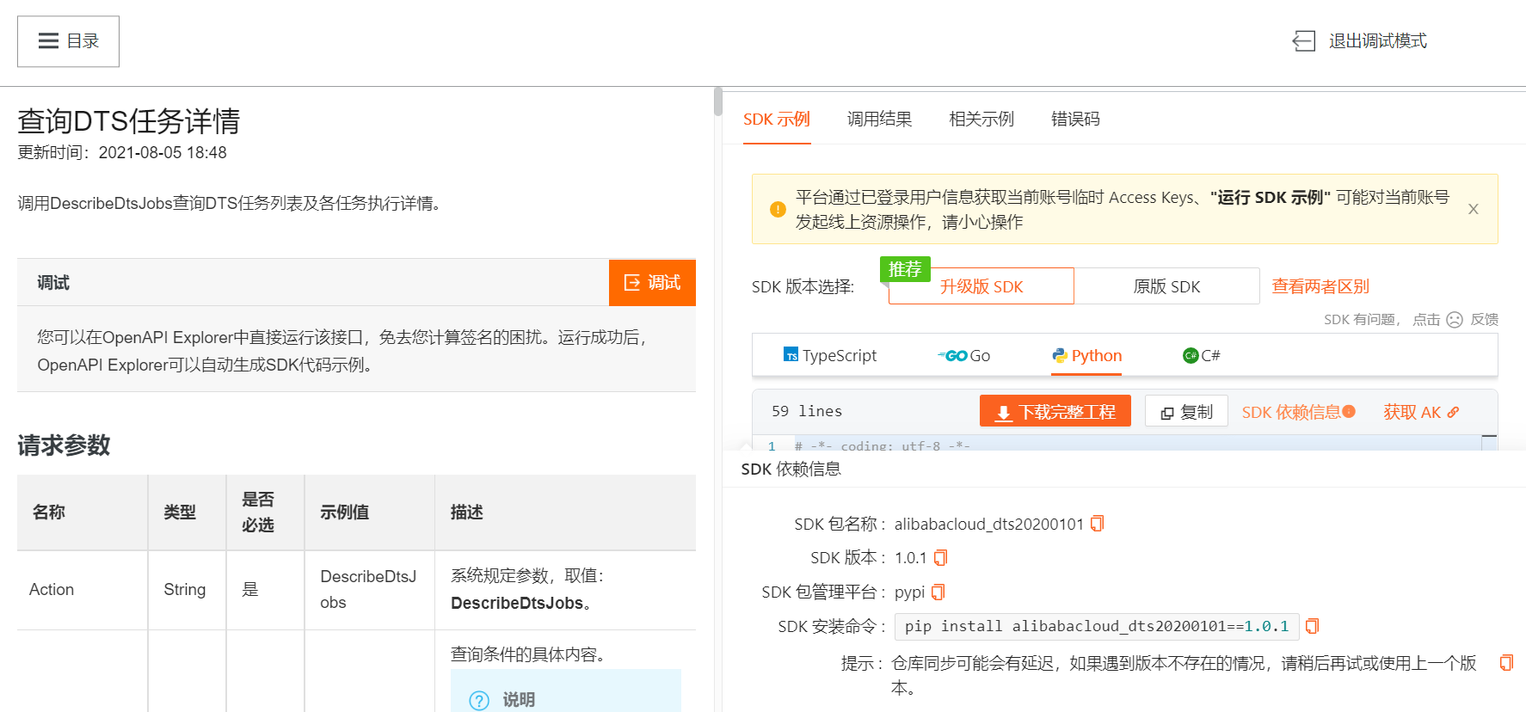The image size is (1526, 712).
Task: Select the upgraded SDK version option
Action: pyautogui.click(x=981, y=286)
